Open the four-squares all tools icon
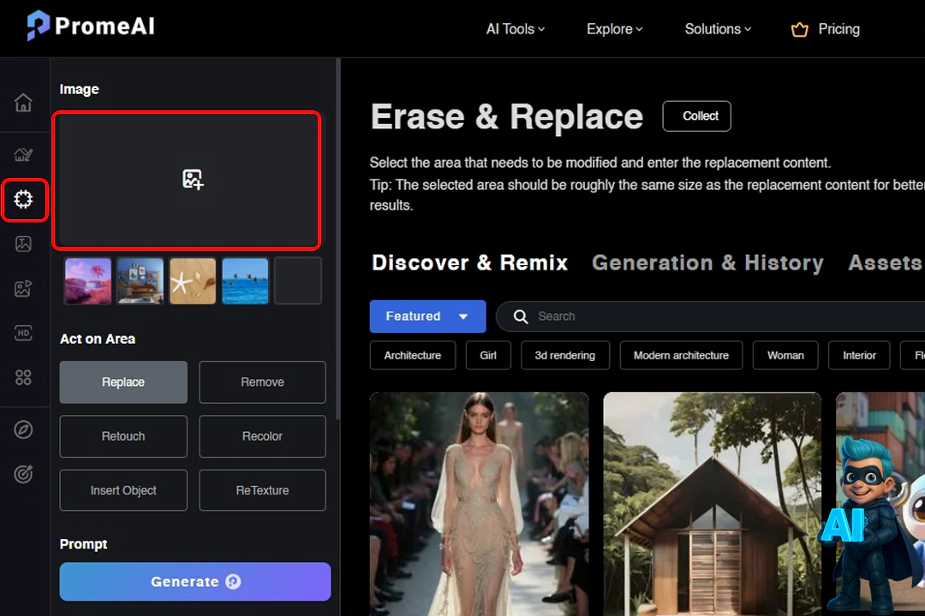Image resolution: width=925 pixels, height=616 pixels. point(23,377)
